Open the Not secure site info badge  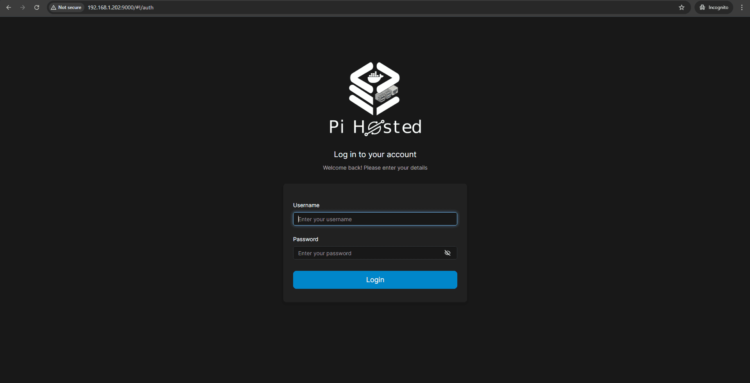point(66,7)
